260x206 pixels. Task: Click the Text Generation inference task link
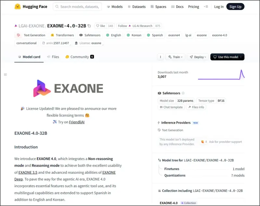click(170, 130)
